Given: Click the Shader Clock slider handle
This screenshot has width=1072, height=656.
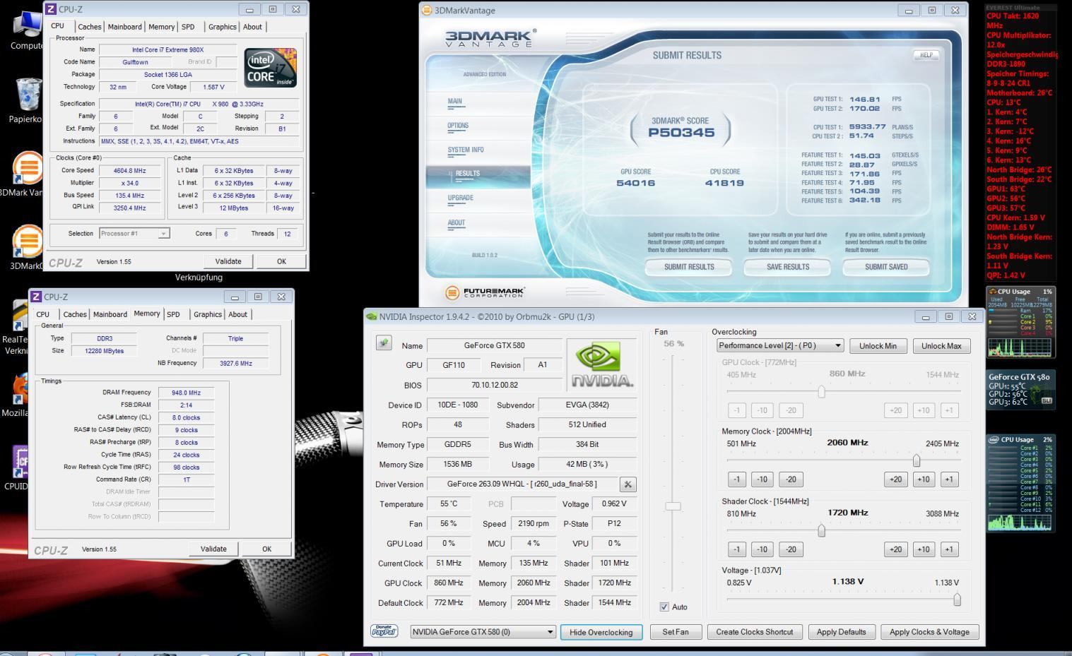Looking at the screenshot, I should tap(821, 530).
